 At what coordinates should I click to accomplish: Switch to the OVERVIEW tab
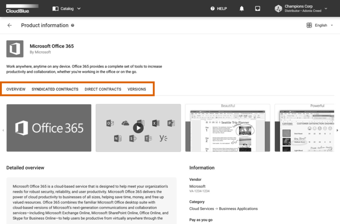coord(16,89)
